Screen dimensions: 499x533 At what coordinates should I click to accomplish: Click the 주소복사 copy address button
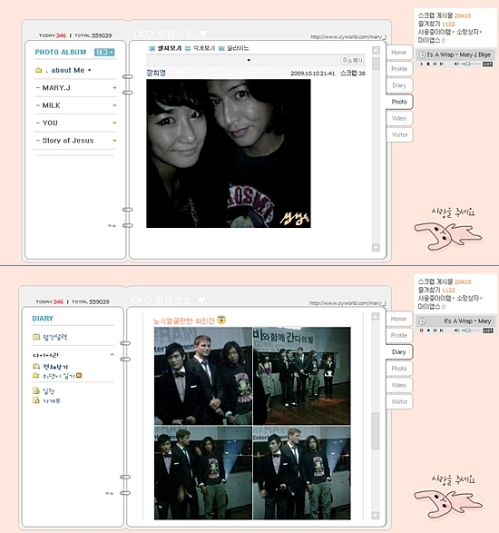(352, 60)
